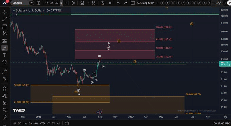Set range to 6M

pyautogui.click(x=36, y=123)
